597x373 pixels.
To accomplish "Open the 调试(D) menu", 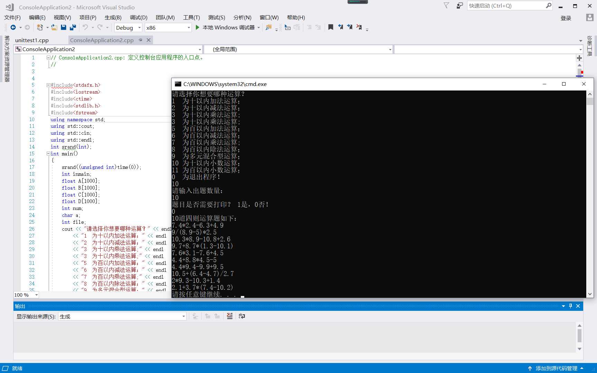I will coord(139,17).
